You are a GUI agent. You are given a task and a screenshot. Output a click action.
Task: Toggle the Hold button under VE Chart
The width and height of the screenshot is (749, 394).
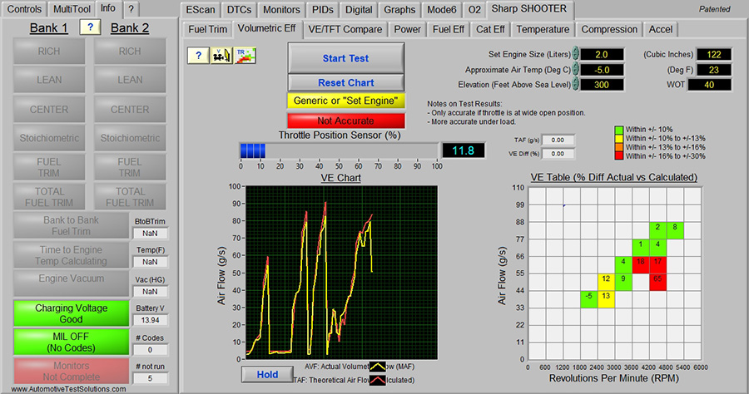click(x=267, y=375)
